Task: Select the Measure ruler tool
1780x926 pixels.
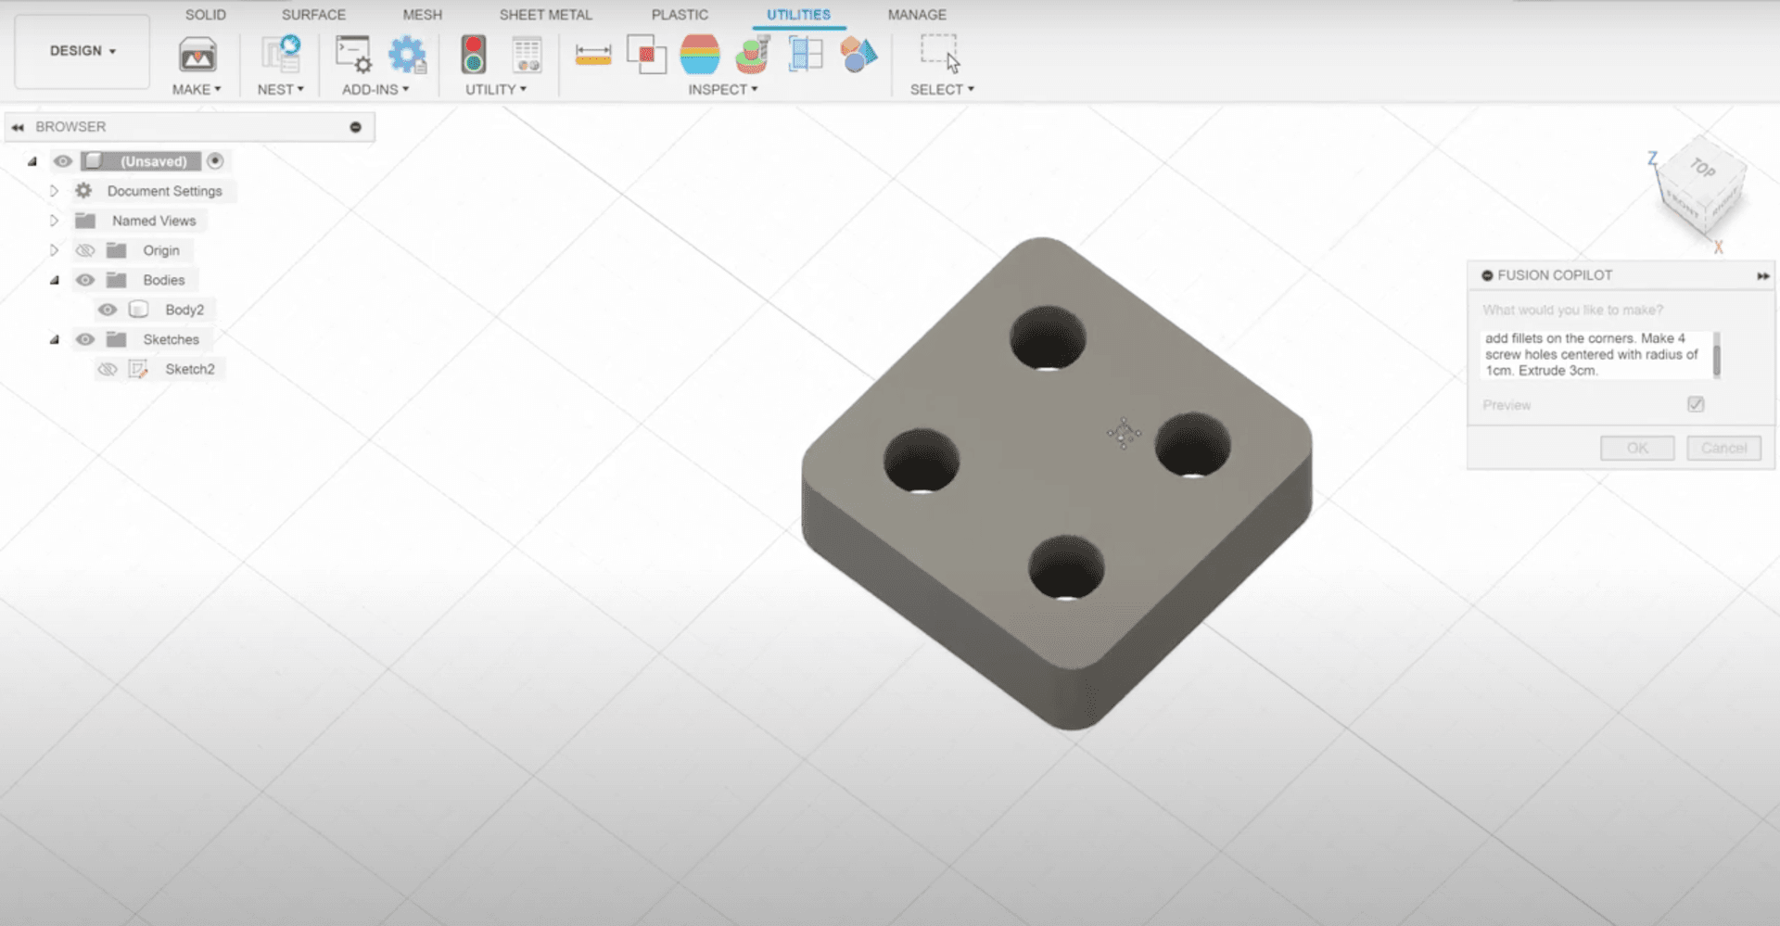Action: pyautogui.click(x=593, y=55)
